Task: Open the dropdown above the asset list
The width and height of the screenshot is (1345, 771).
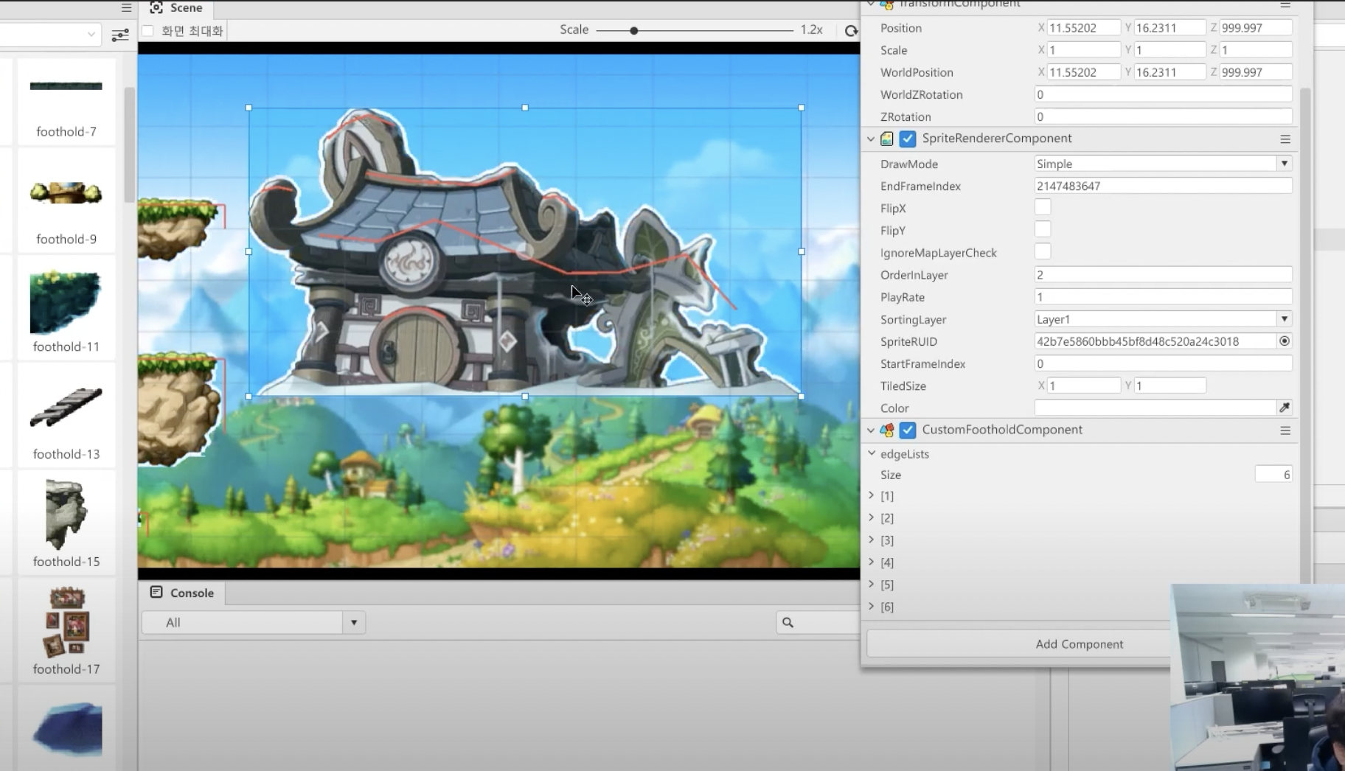Action: coord(50,35)
